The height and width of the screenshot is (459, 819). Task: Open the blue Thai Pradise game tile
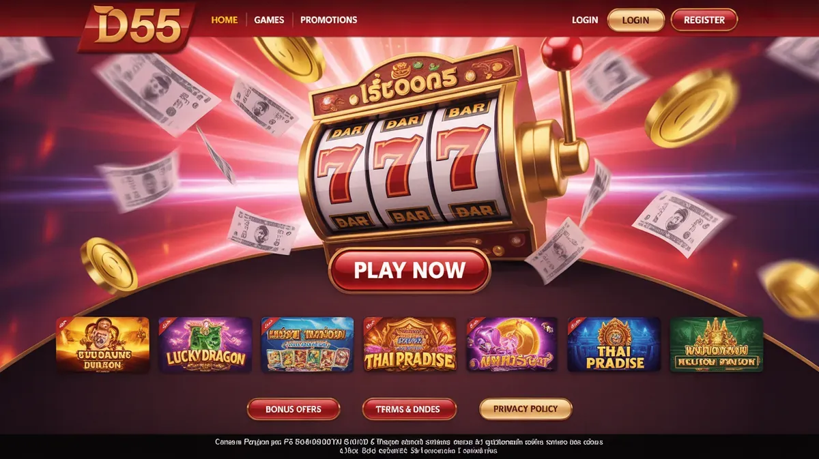(x=614, y=344)
